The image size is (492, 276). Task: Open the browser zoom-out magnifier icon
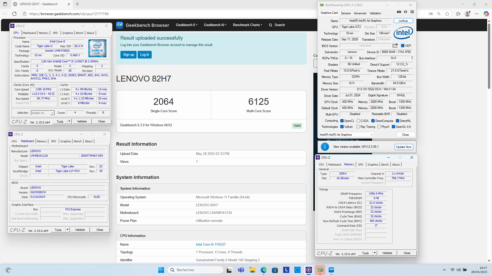pos(439,14)
